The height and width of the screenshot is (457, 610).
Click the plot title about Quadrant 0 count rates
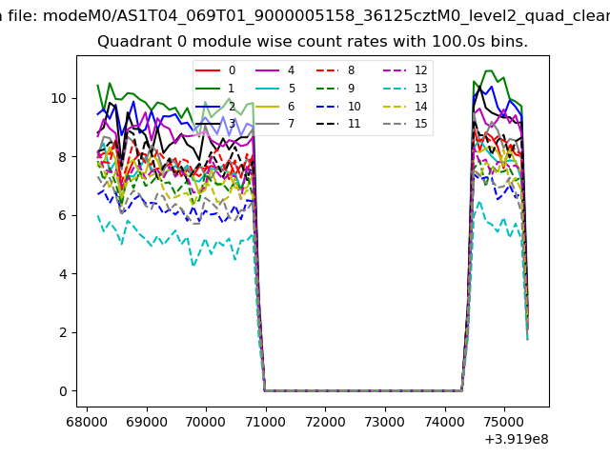(x=313, y=42)
